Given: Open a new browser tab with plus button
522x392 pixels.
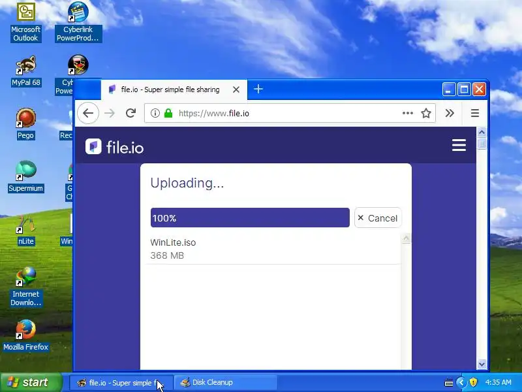Looking at the screenshot, I should tap(258, 89).
